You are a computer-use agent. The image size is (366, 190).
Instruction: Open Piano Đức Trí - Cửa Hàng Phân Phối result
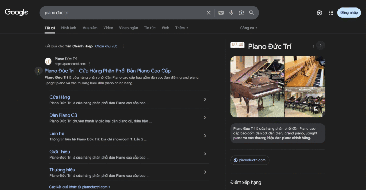[x=108, y=71]
